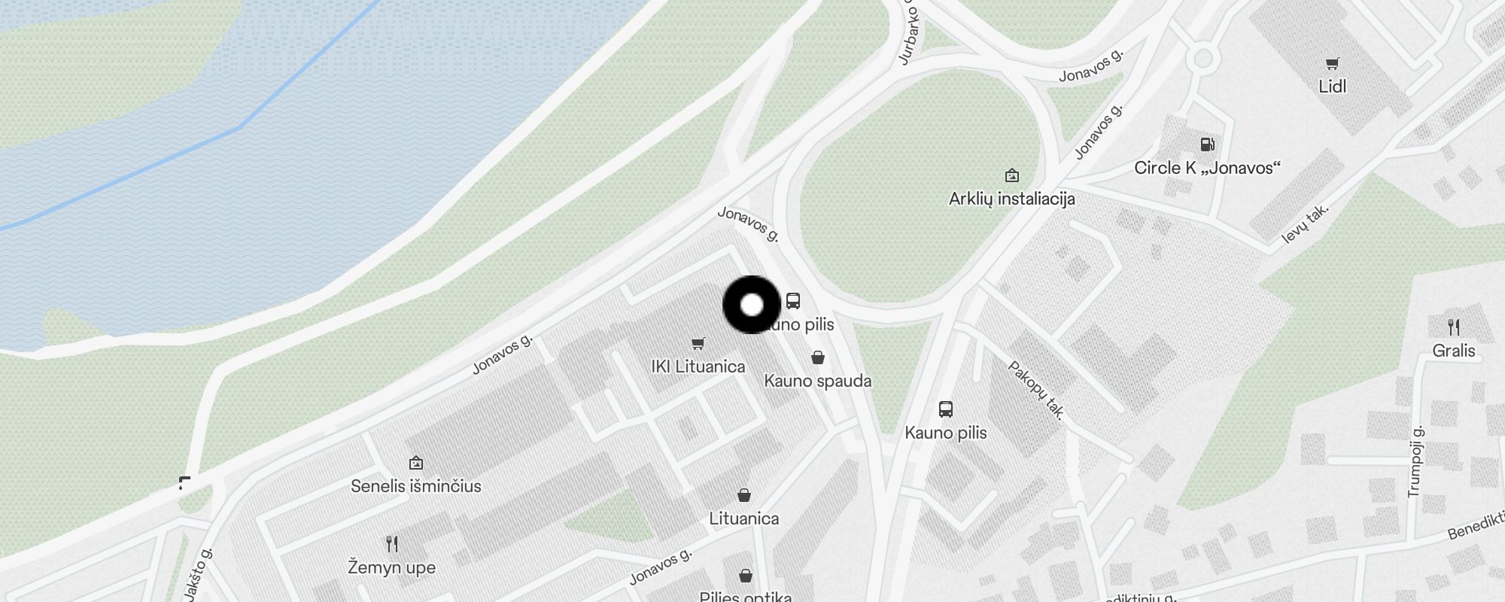Select the Circle K fuel pump icon
Screen dimensions: 1505x602
1206,144
